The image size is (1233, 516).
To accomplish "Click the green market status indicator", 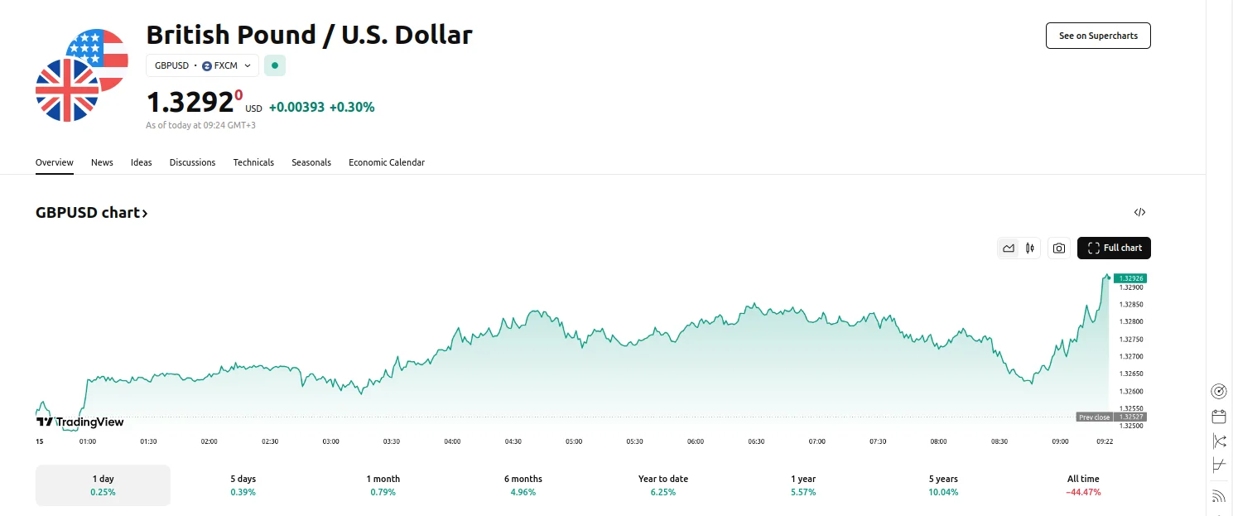I will tap(275, 65).
